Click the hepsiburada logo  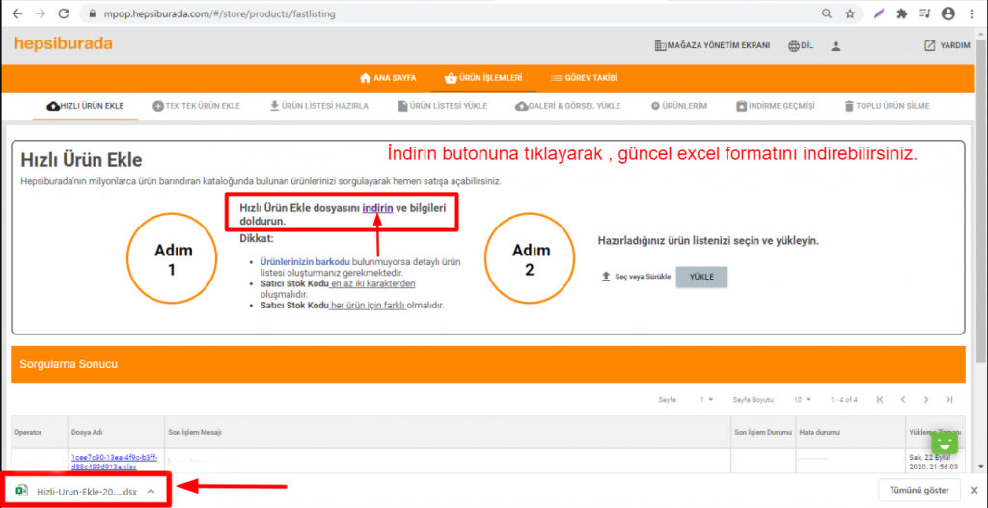point(64,44)
